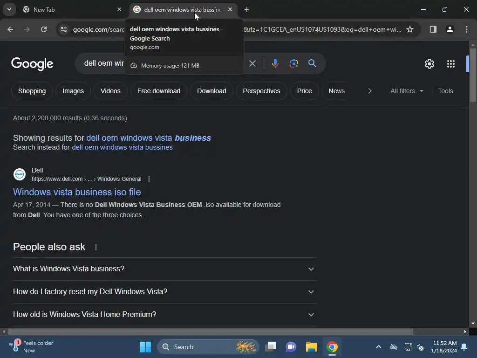Image resolution: width=477 pixels, height=358 pixels.
Task: View site information icon in address bar
Action: pos(64,29)
